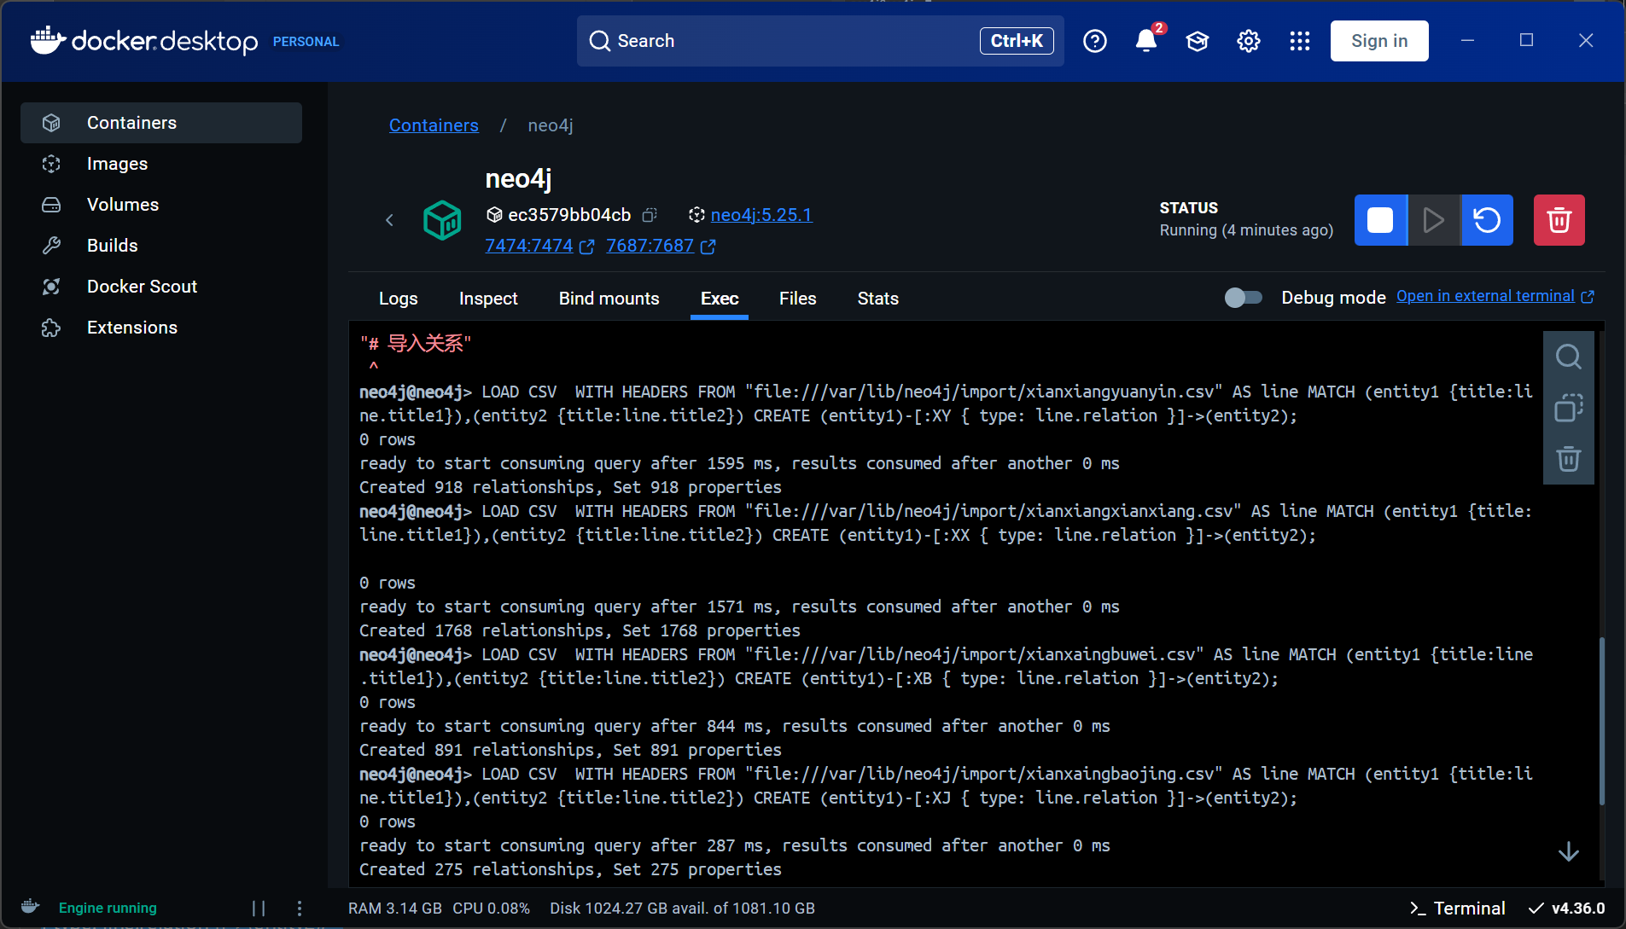Open port link 7474:7474

[x=529, y=246]
